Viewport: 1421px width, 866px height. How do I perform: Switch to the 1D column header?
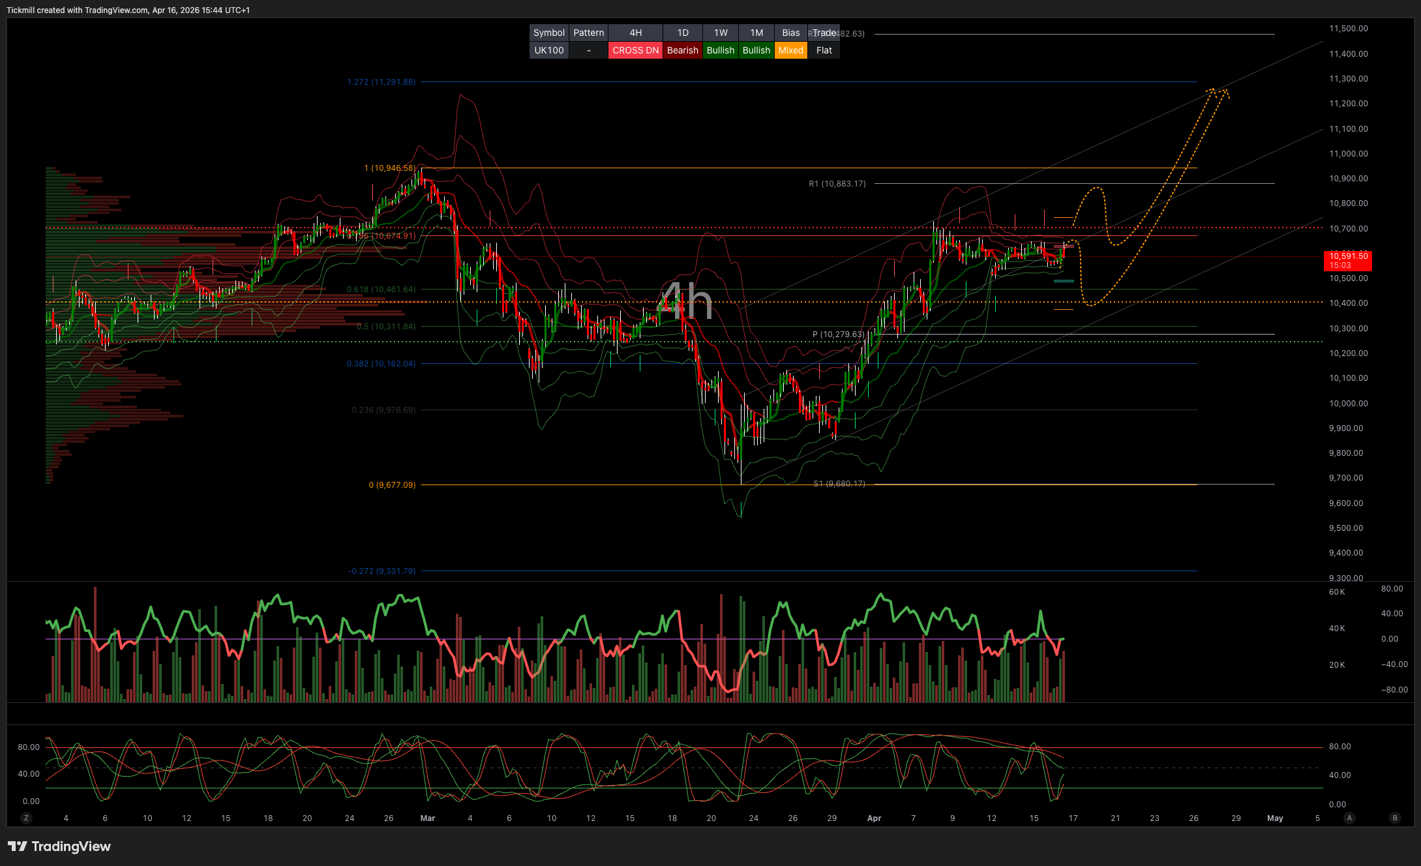pos(683,33)
